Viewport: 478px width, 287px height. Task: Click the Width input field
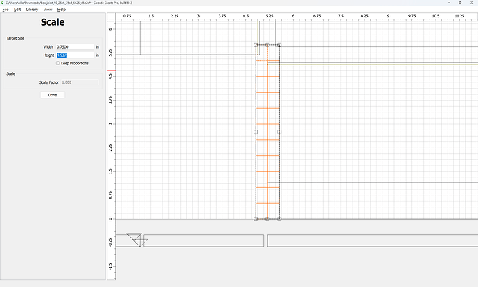(x=75, y=46)
